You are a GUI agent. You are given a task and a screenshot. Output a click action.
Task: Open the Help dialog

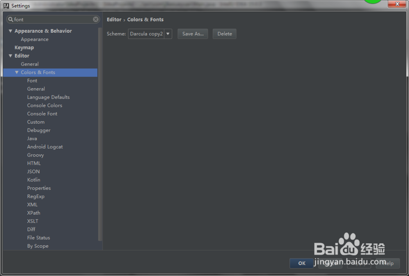pos(387,263)
